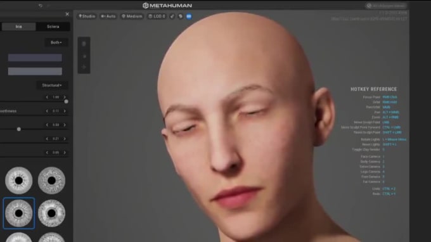Click the changes-saved status pill at top right

click(x=386, y=6)
